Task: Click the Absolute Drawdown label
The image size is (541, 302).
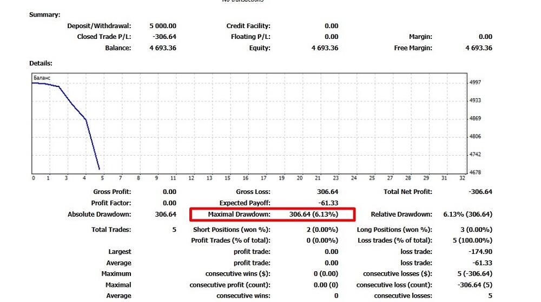Action: [x=100, y=214]
